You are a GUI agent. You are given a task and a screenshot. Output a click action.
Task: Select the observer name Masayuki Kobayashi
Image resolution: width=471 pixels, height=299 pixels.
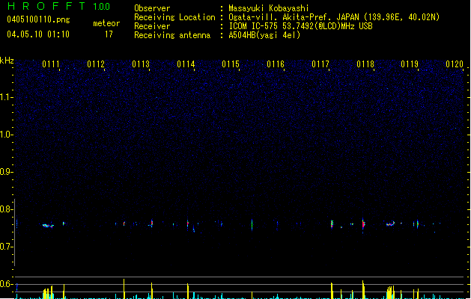point(269,8)
